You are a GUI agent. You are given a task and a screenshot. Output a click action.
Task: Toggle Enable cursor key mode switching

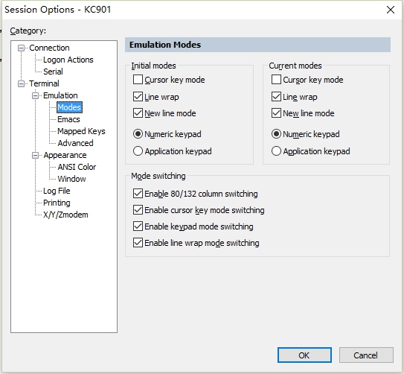tap(138, 210)
